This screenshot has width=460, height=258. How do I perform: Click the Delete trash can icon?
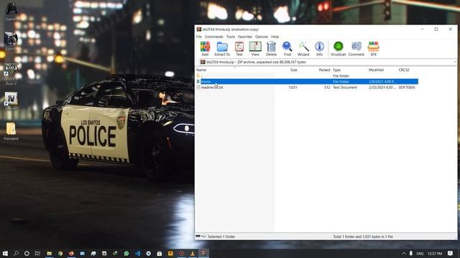[272, 49]
